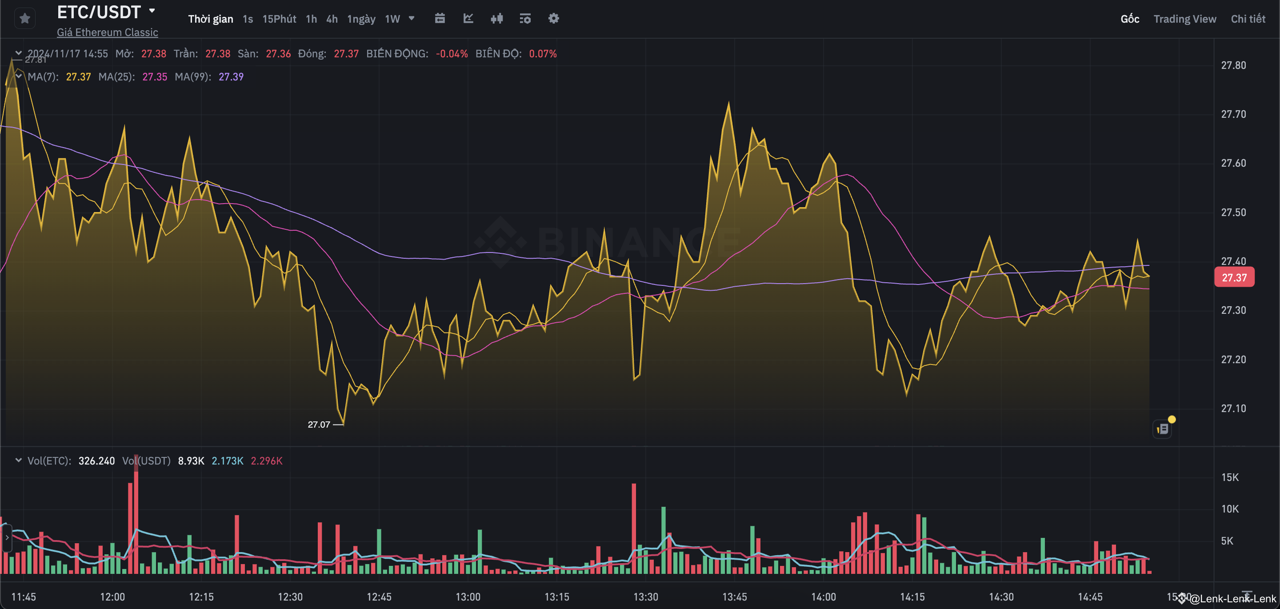Select the 1ngày timeframe

(361, 18)
